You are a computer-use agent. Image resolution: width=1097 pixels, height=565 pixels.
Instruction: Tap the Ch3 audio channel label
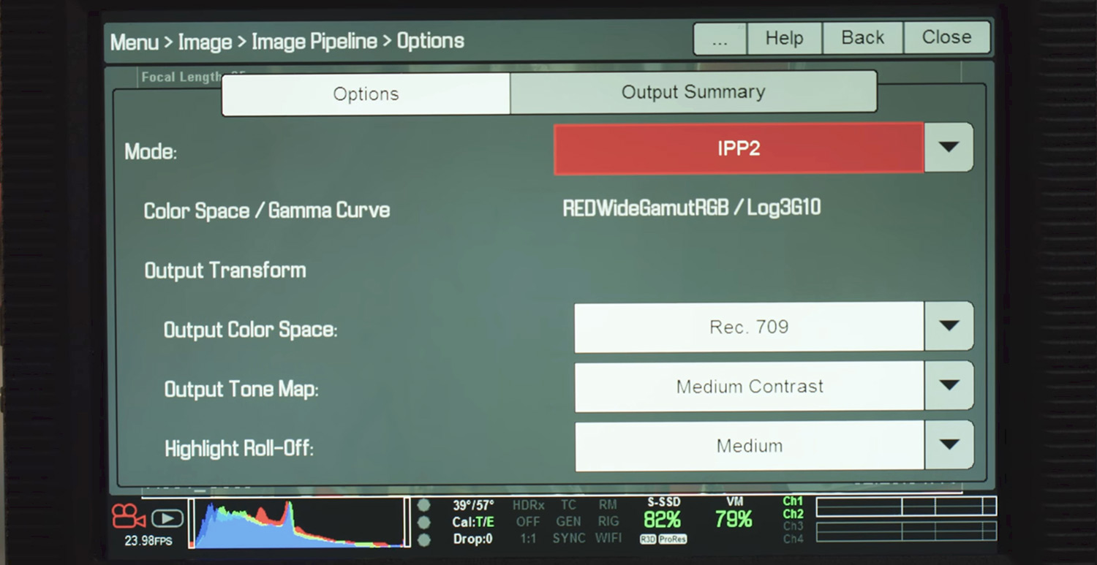793,526
